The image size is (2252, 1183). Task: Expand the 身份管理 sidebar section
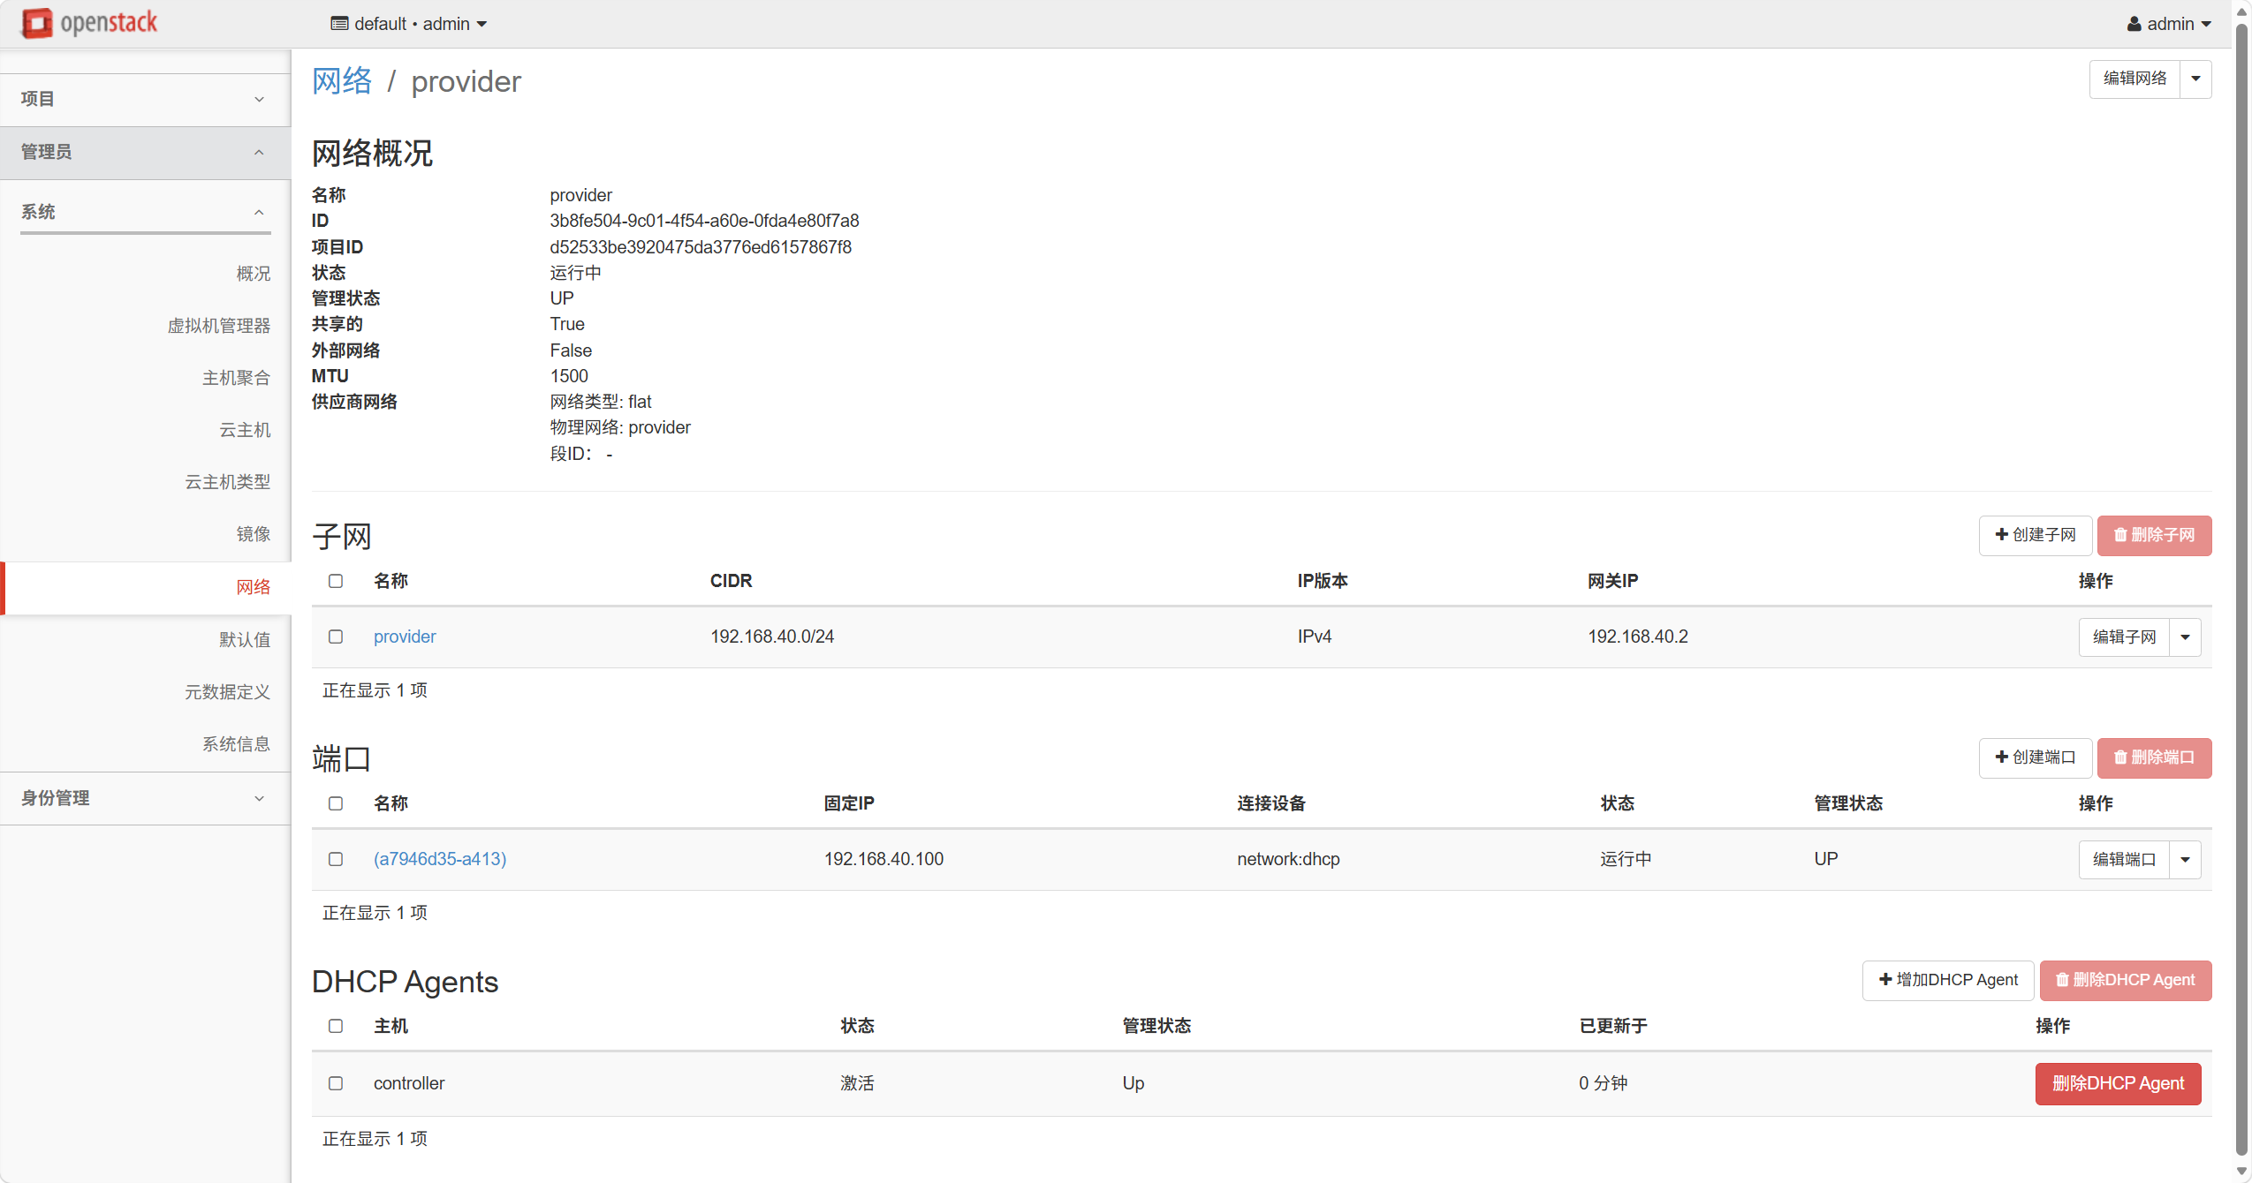pos(145,798)
